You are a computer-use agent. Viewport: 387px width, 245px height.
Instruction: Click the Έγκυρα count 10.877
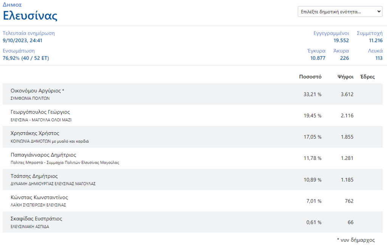317,58
